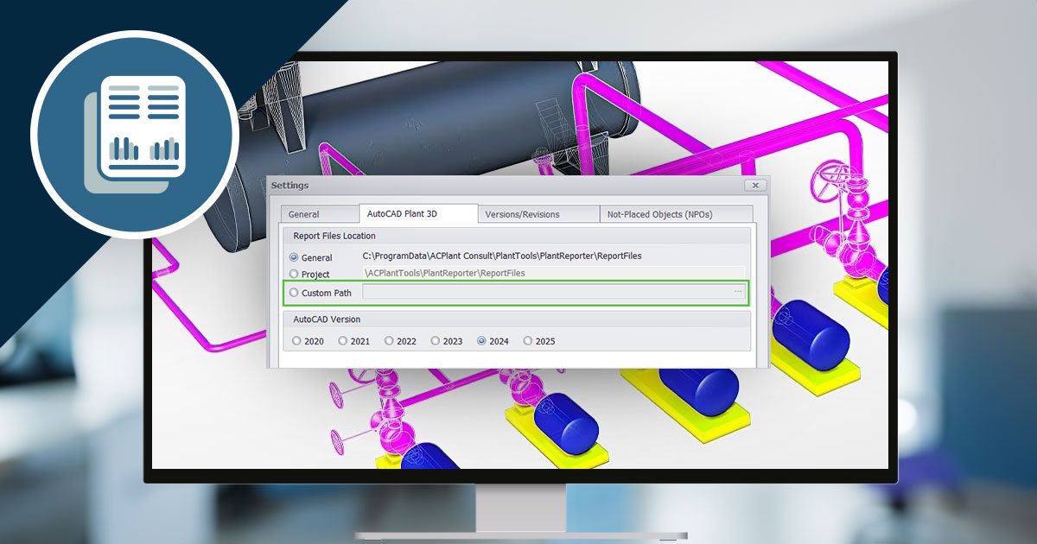Image resolution: width=1037 pixels, height=544 pixels.
Task: Enable the Custom Path radio button
Action: [295, 293]
